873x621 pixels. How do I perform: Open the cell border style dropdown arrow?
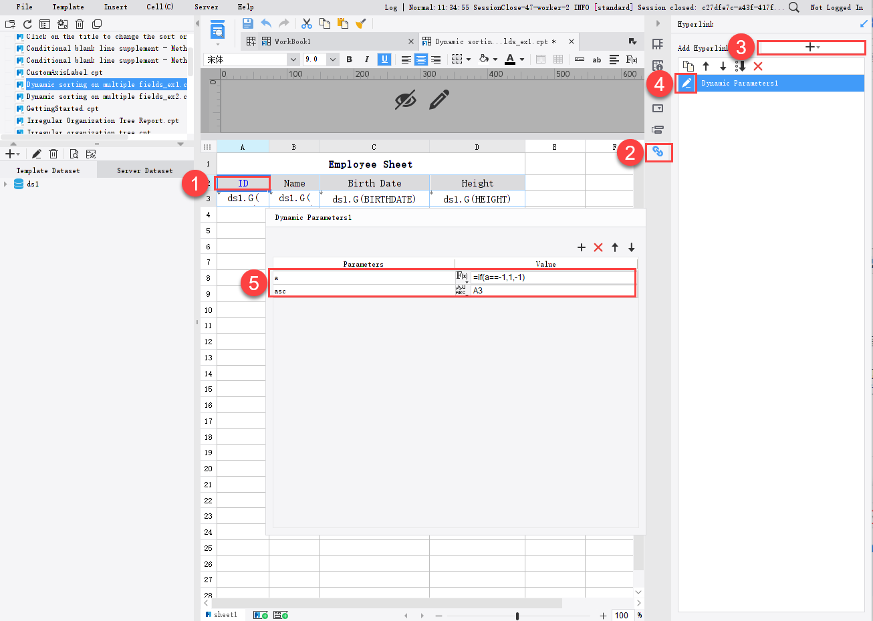469,59
